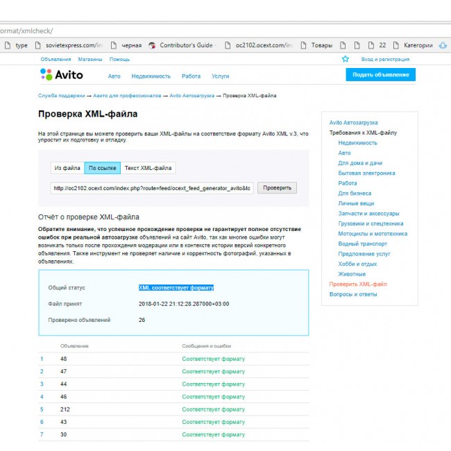Open the sovietexpress.com bookmark

click(67, 46)
